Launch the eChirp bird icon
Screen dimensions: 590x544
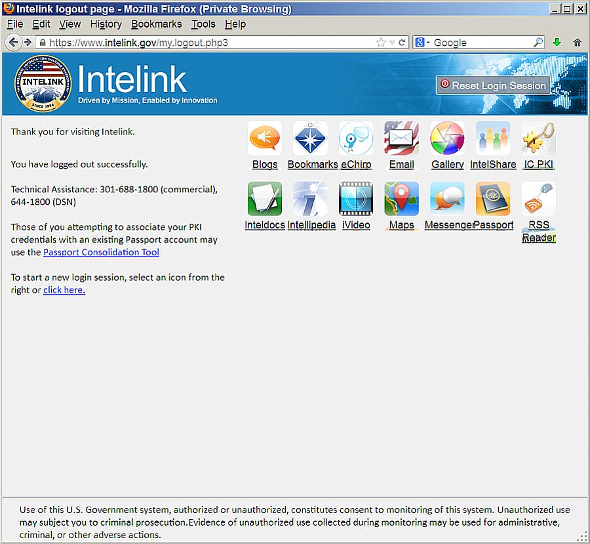click(356, 138)
